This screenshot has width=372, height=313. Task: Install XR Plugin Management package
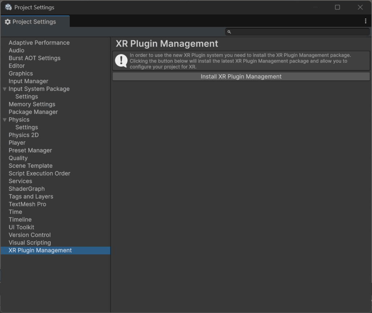(241, 77)
